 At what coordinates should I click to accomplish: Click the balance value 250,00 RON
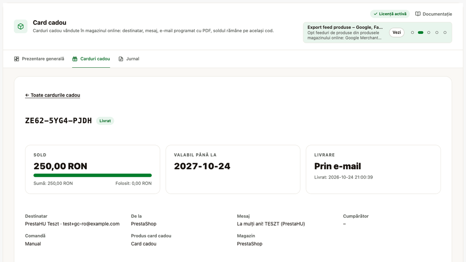[60, 166]
